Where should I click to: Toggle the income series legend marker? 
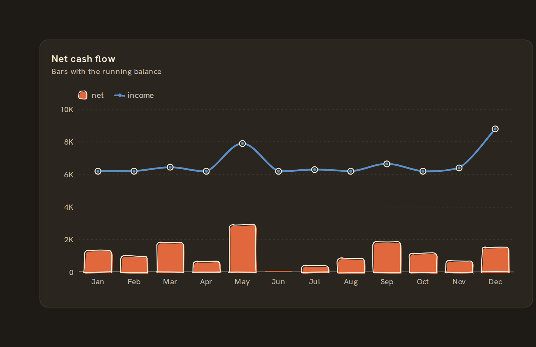click(x=120, y=95)
